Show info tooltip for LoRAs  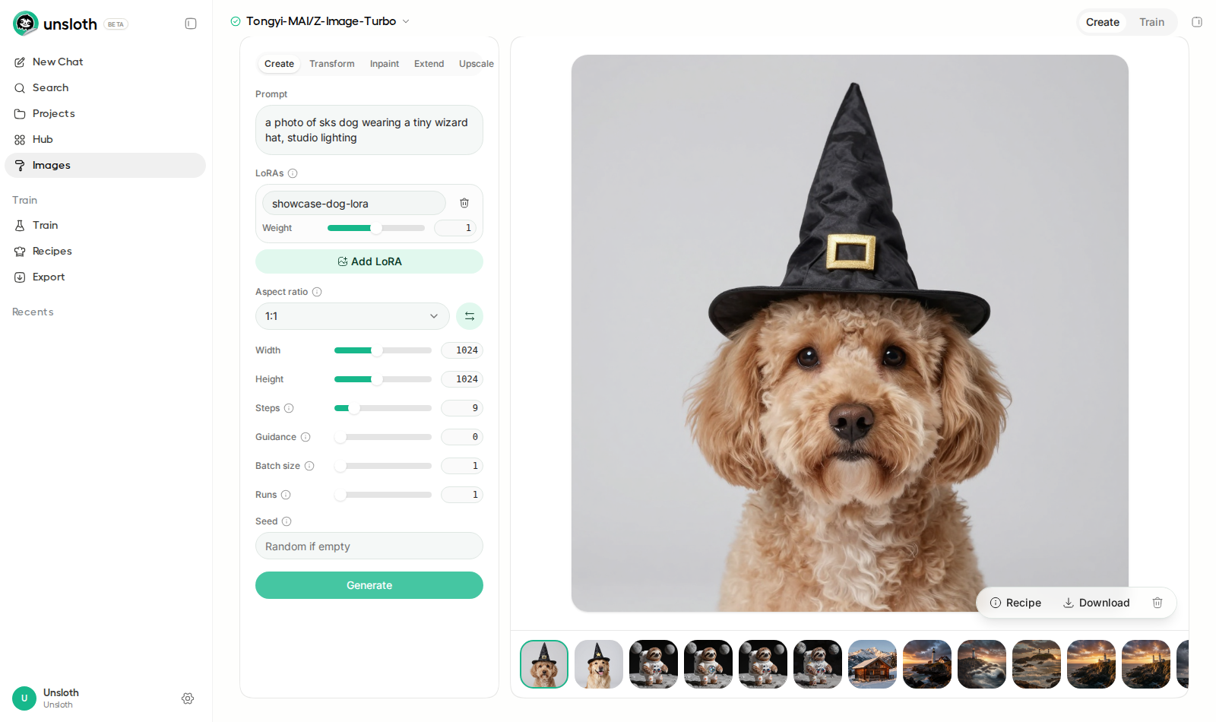tap(293, 173)
